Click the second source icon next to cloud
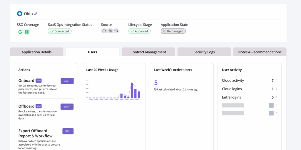Screen dimensions: 301x150 110,31
